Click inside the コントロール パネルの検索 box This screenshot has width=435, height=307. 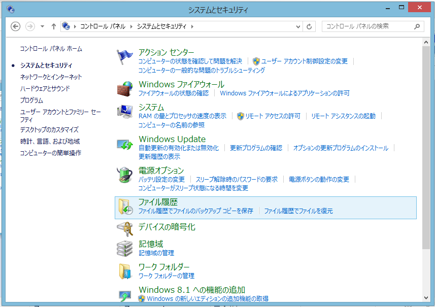[368, 26]
